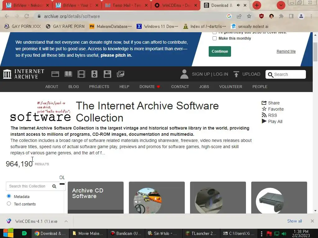
Task: Check the Make this monthly checkbox
Action: 215,38
